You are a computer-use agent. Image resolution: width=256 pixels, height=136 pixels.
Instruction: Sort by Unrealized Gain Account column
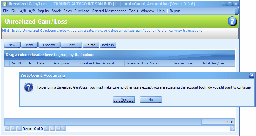[101, 63]
